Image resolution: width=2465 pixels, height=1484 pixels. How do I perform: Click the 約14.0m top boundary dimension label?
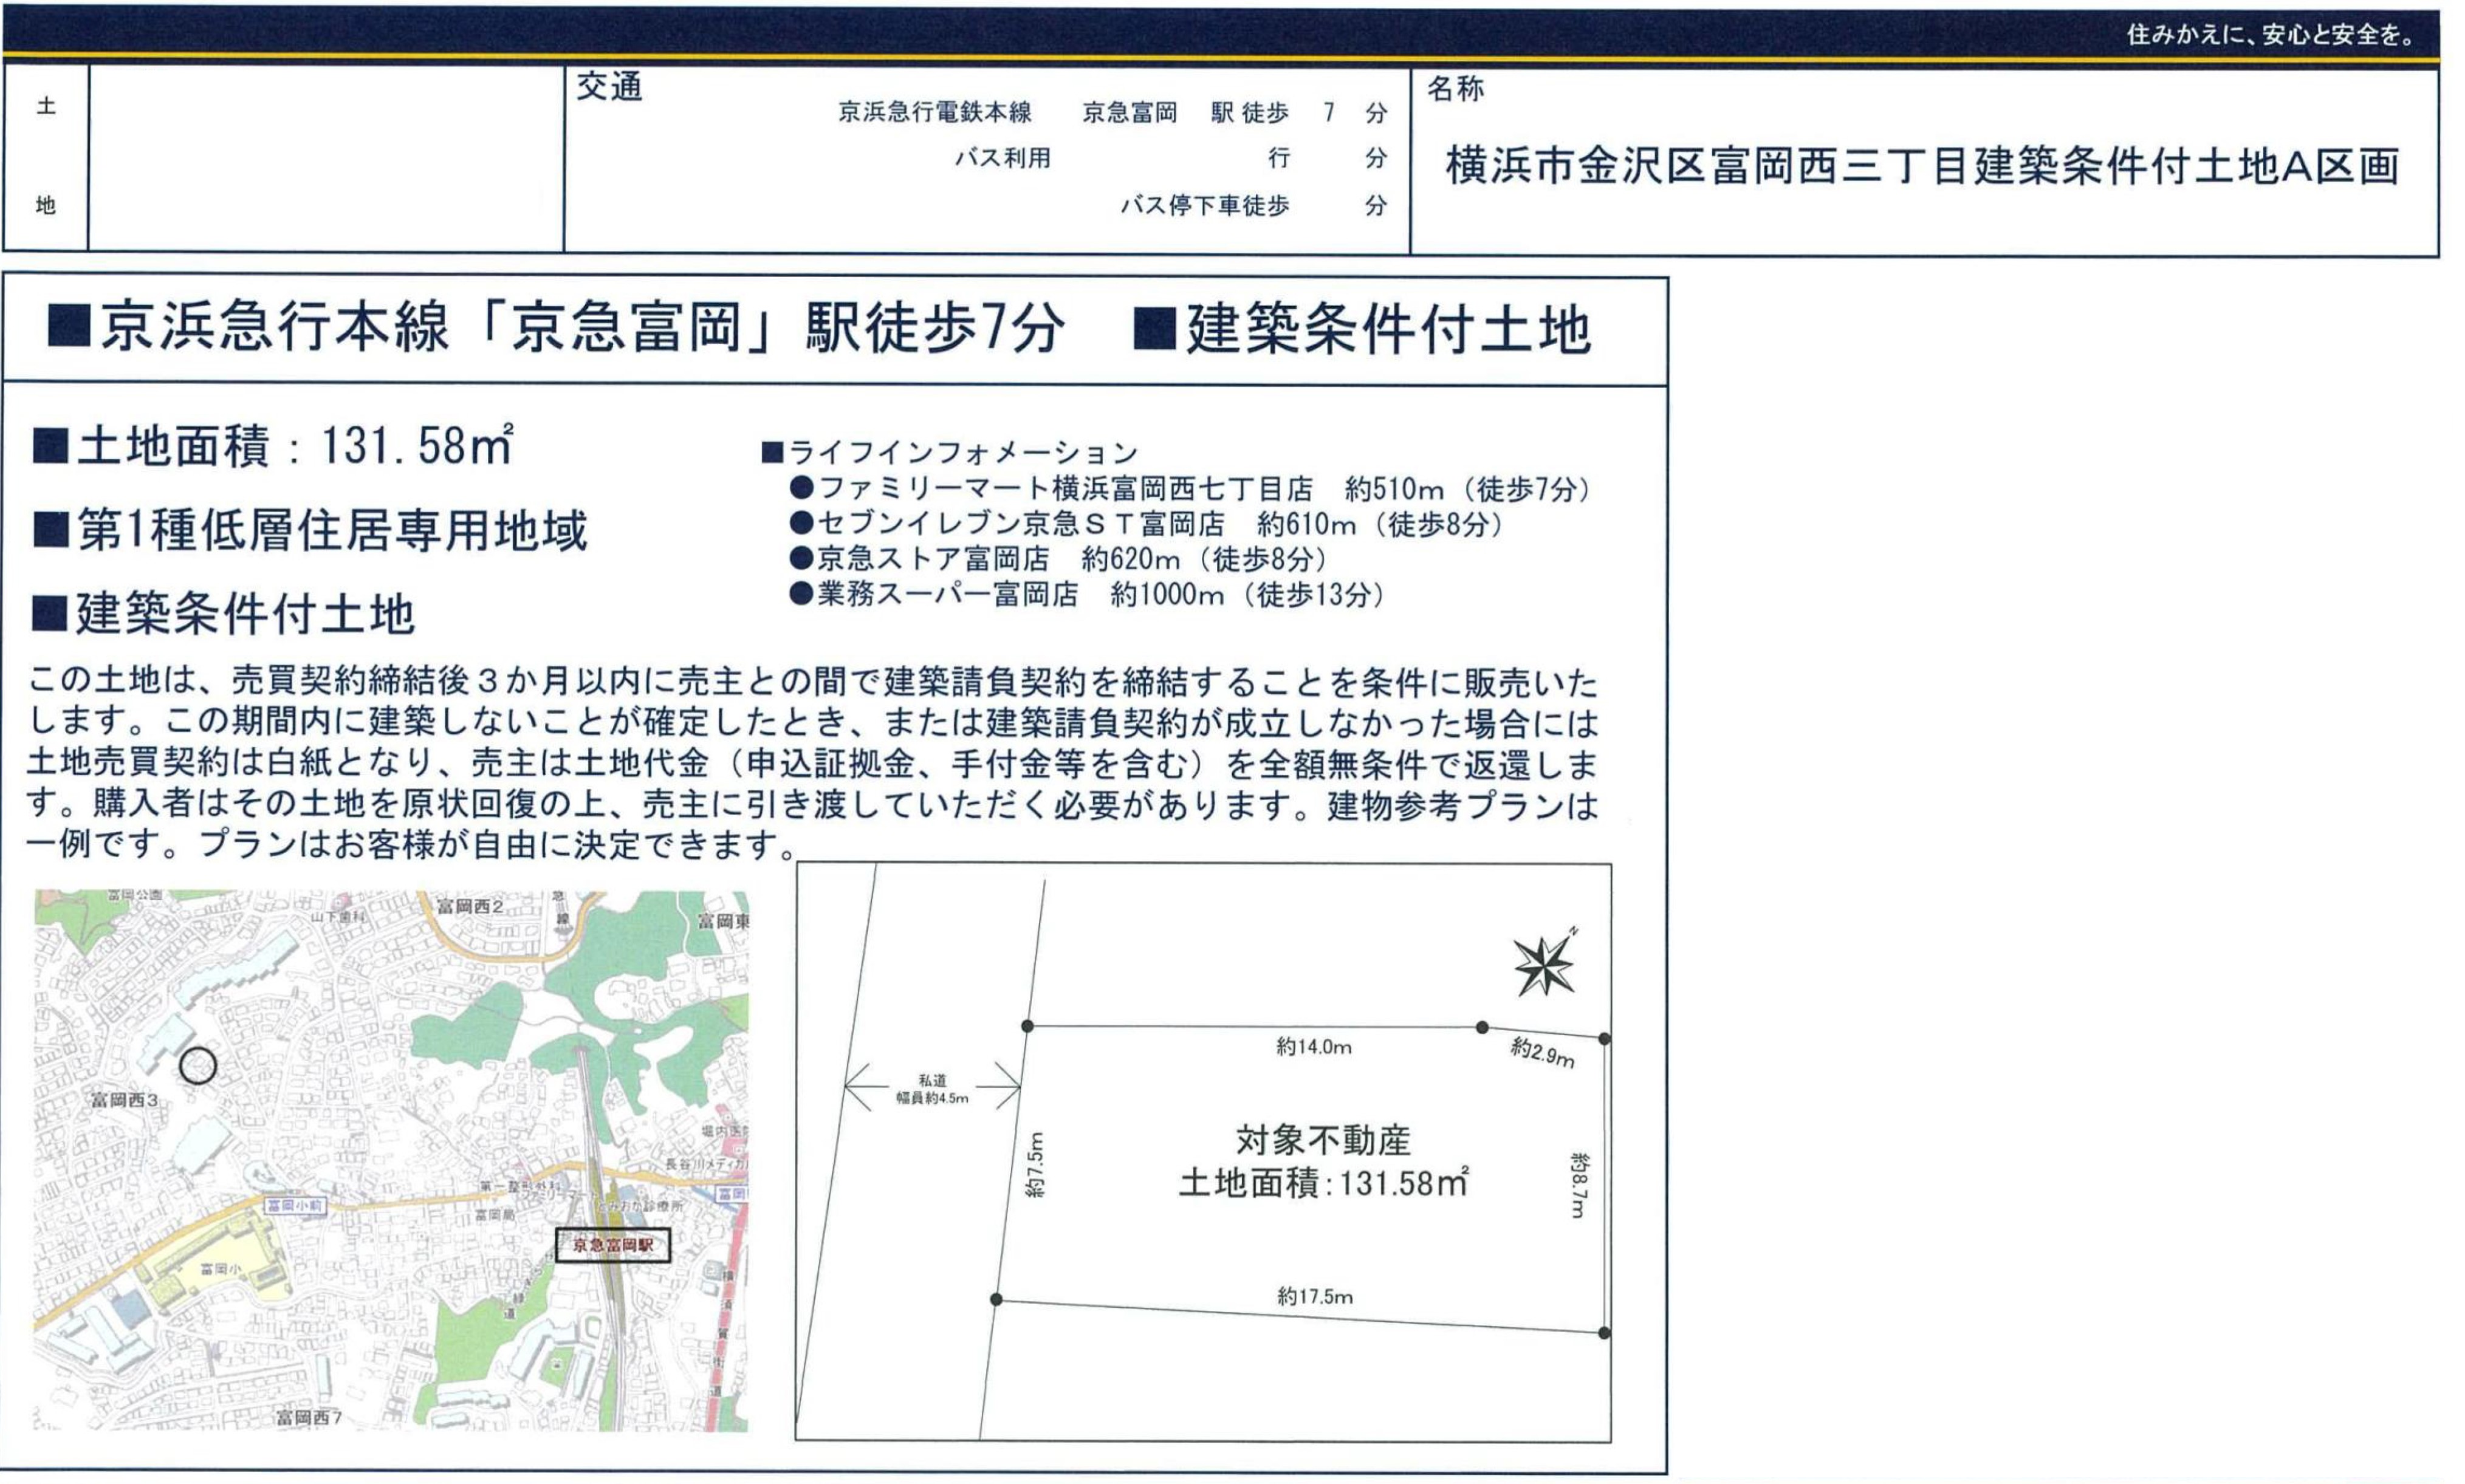click(x=1313, y=1047)
